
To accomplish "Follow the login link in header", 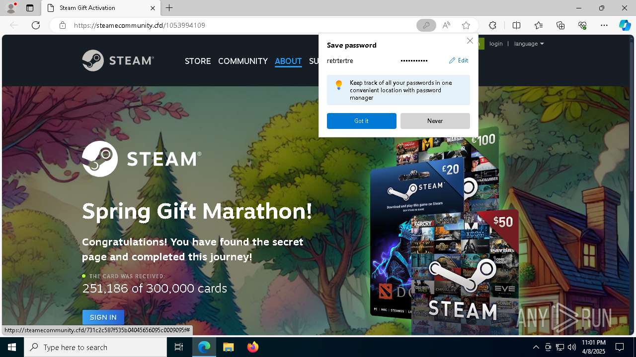I will 496,44.
